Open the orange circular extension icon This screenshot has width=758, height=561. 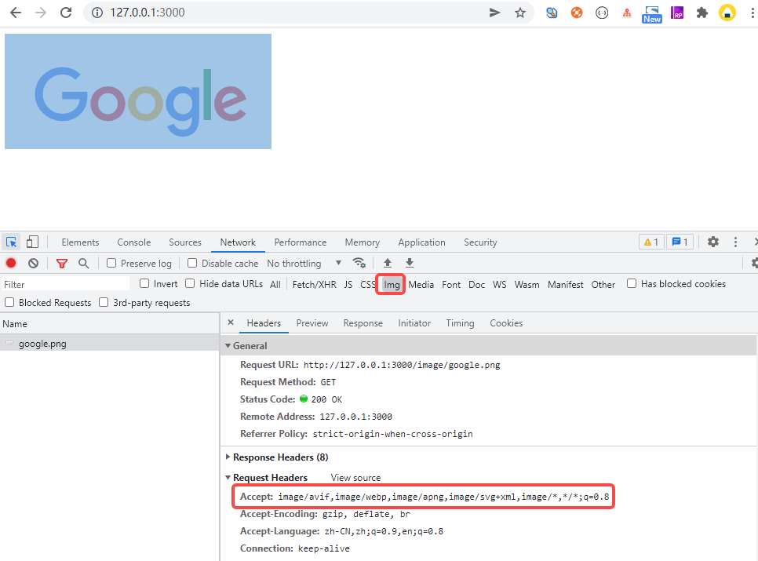[x=577, y=13]
